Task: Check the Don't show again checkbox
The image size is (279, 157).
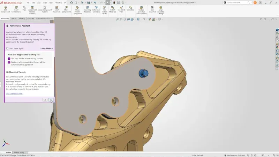Action: tap(7, 48)
